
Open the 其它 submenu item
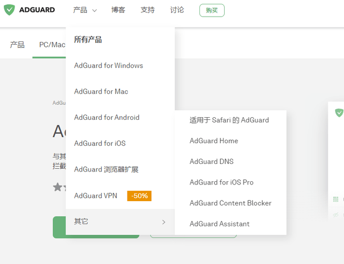[120, 222]
